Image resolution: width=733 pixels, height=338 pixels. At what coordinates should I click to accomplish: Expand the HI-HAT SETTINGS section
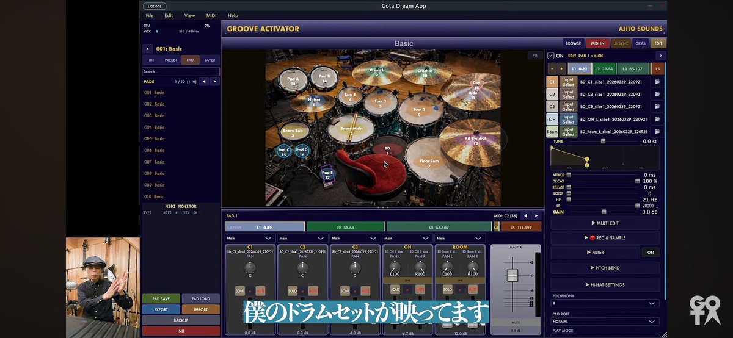pos(605,285)
